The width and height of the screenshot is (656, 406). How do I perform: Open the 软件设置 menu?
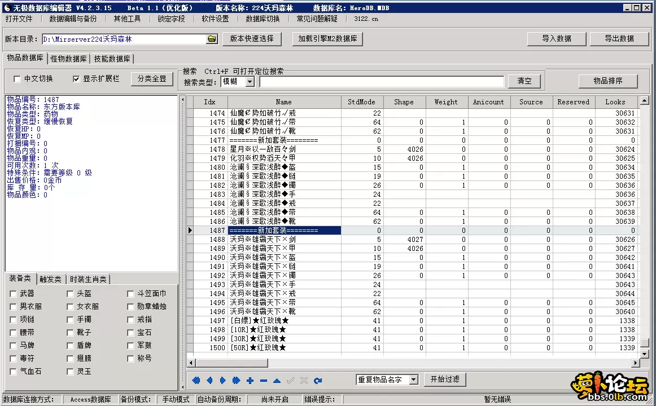[215, 19]
